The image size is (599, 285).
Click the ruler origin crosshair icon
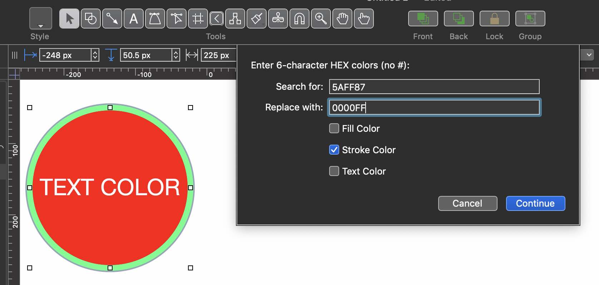(14, 74)
